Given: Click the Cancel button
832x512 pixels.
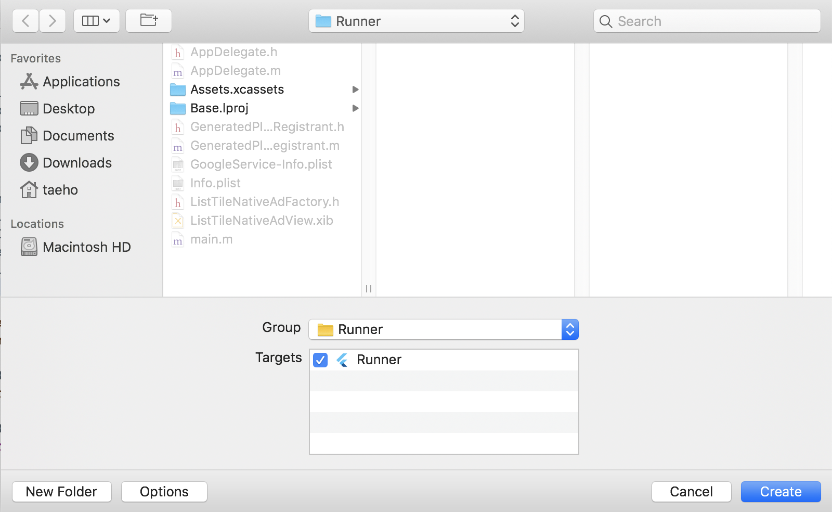Looking at the screenshot, I should click(x=691, y=492).
